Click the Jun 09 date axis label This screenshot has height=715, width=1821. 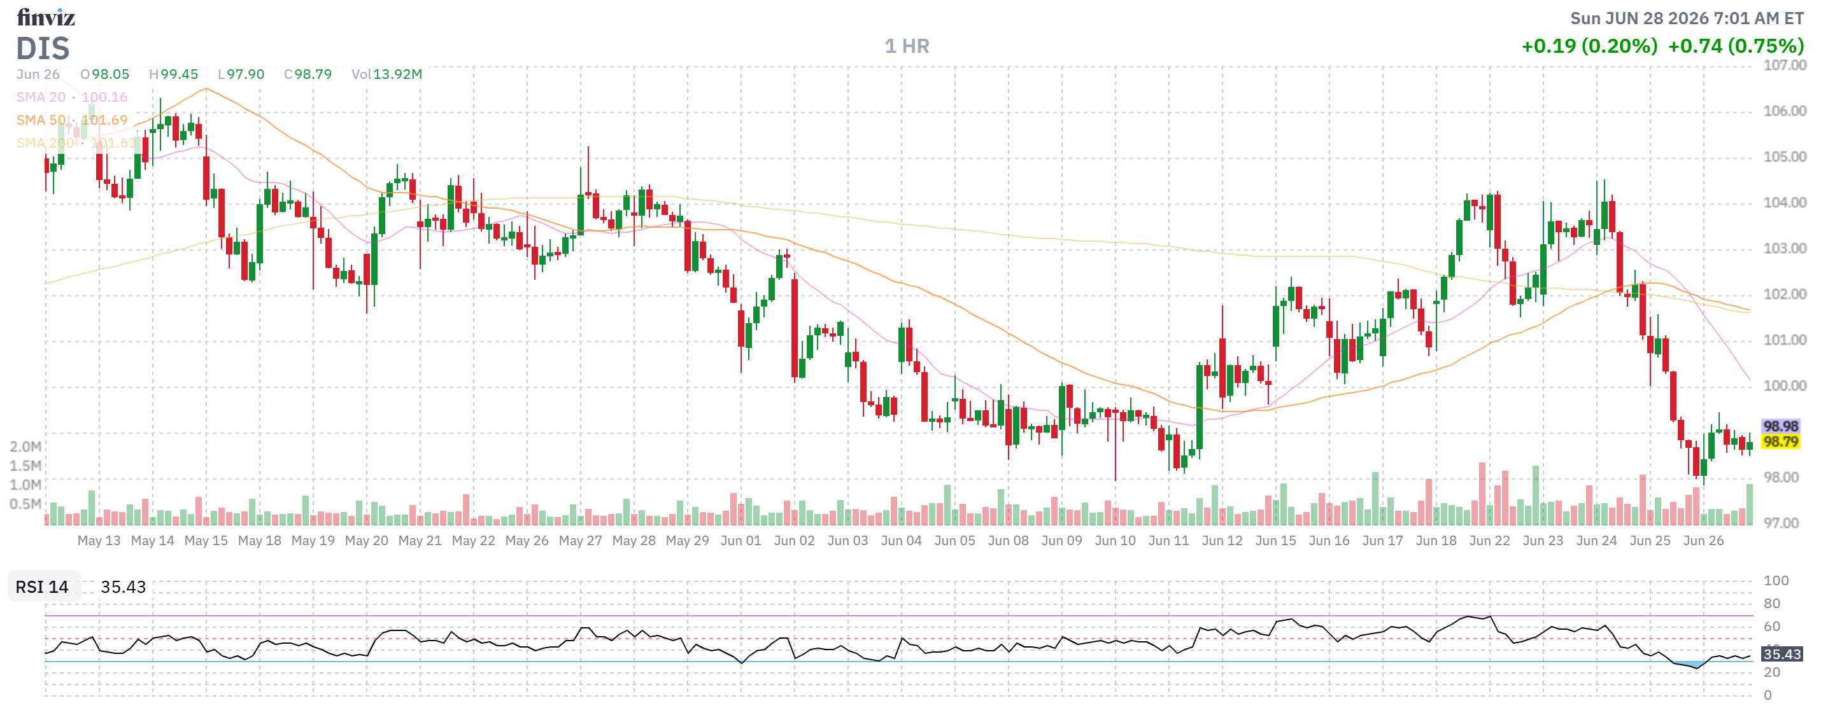point(1062,541)
